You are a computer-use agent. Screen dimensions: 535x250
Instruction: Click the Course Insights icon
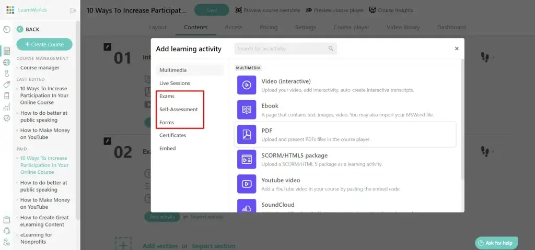pyautogui.click(x=373, y=10)
